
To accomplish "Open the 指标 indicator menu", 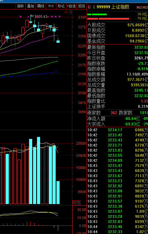I will pos(21,6).
